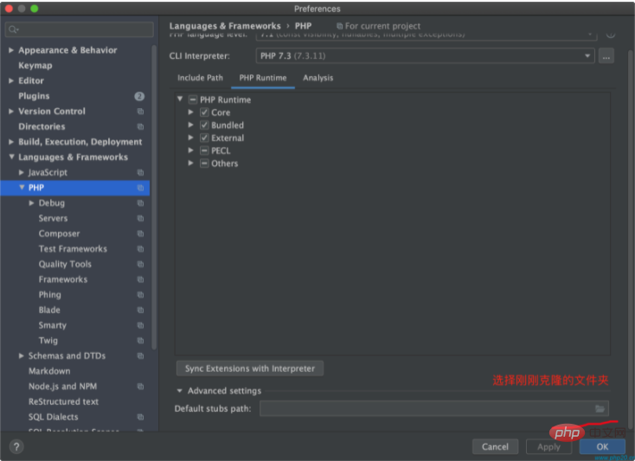The height and width of the screenshot is (461, 635).
Task: Uncheck the Core extensions checkbox
Action: 204,112
